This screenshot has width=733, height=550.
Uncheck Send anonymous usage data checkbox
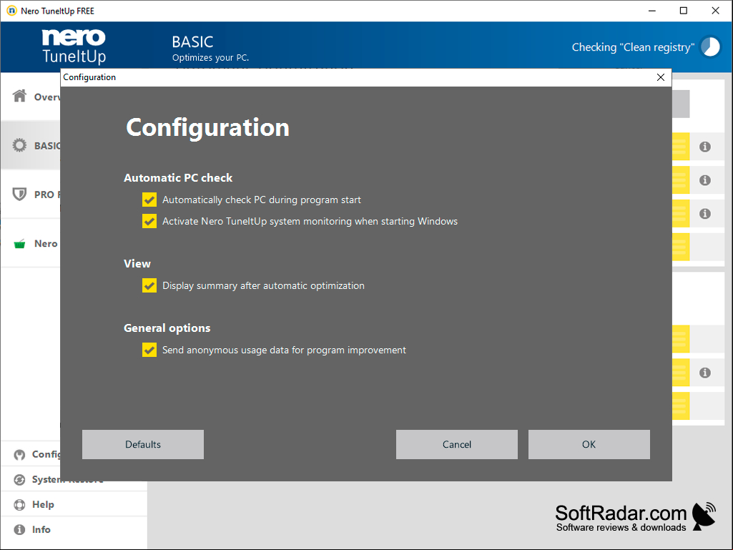149,350
